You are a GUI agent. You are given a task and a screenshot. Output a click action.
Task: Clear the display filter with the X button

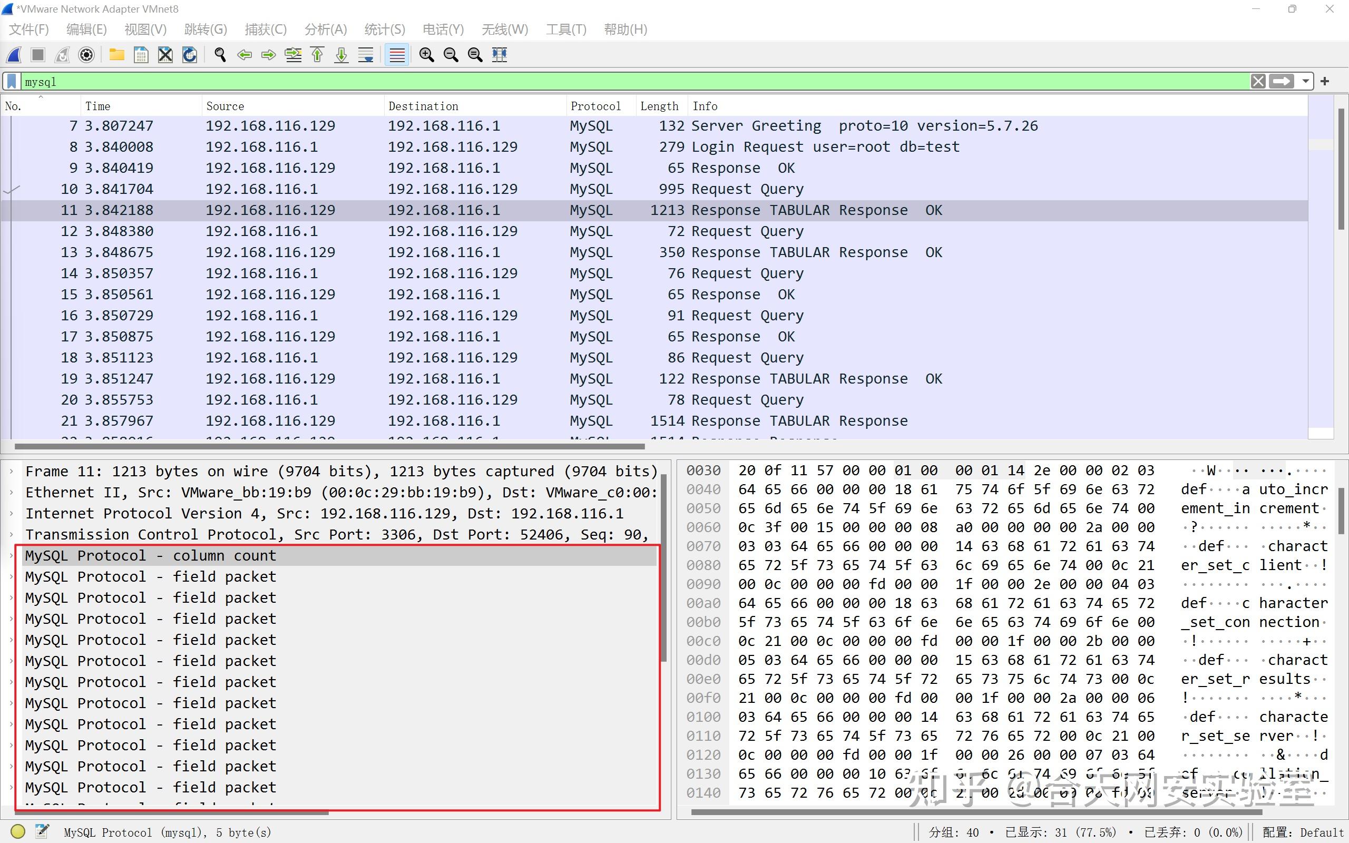coord(1258,81)
